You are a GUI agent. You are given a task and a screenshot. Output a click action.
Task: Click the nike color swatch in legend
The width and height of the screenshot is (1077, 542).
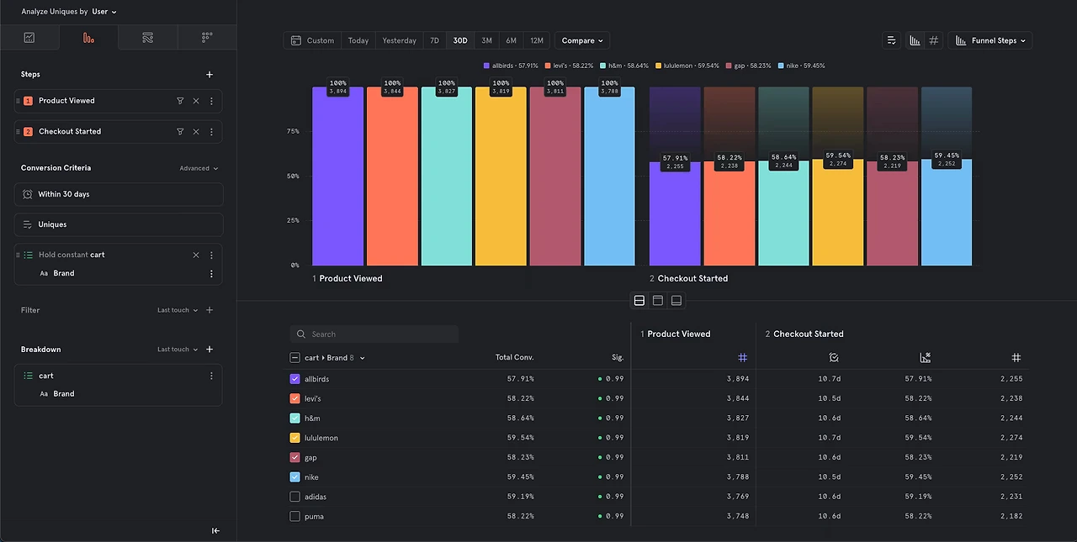pyautogui.click(x=782, y=66)
